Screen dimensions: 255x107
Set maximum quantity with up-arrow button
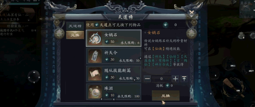tap(184, 79)
